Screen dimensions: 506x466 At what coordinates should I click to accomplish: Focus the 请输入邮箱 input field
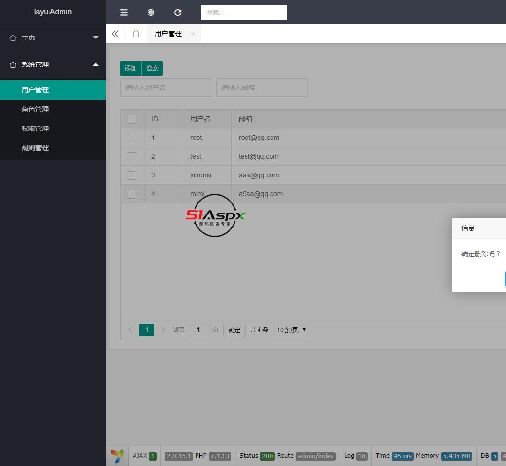click(262, 88)
